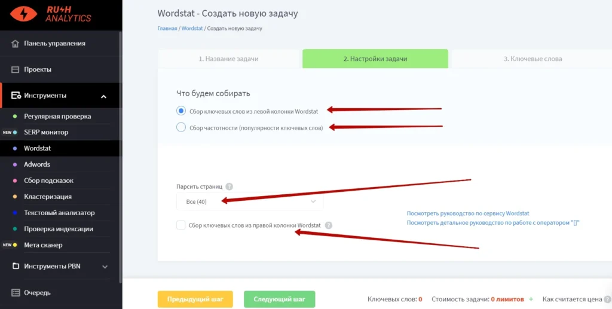Click the Предыдущий шаг button
Screen dimensions: 612x309
click(195, 299)
